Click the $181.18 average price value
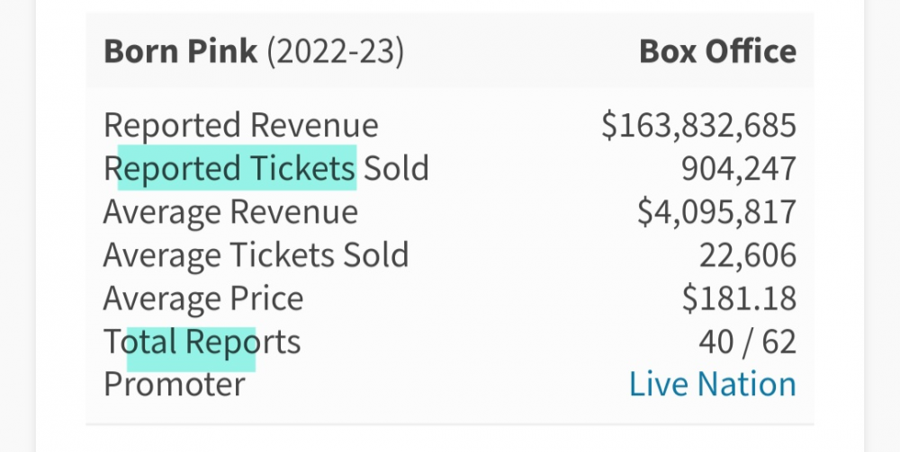The height and width of the screenshot is (452, 900). pyautogui.click(x=739, y=298)
